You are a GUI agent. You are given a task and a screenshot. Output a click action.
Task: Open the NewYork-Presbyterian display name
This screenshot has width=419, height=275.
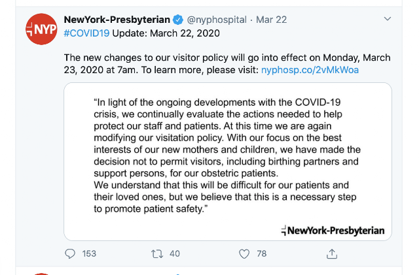(x=117, y=20)
